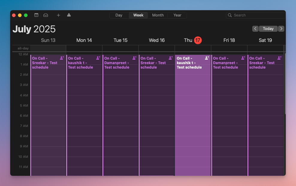This screenshot has height=186, width=296.
Task: Click the invitee icon on Saturday's On Call event
Action: [x=280, y=58]
